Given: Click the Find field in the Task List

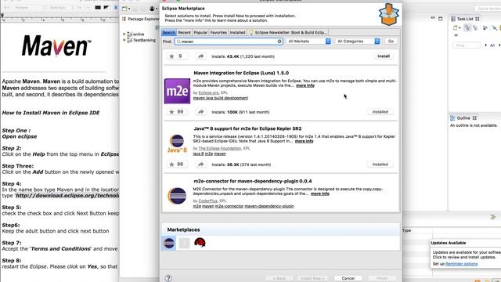Looking at the screenshot, I should (x=467, y=45).
